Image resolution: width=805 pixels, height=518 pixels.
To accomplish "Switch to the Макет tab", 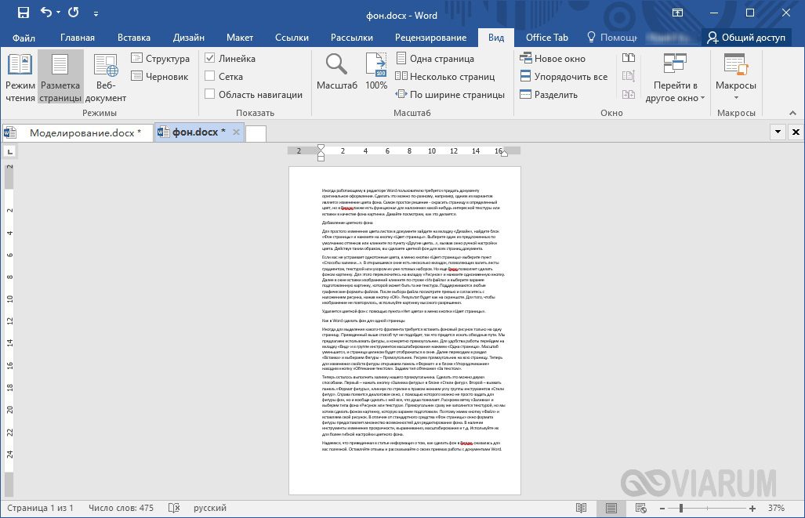I will 239,38.
